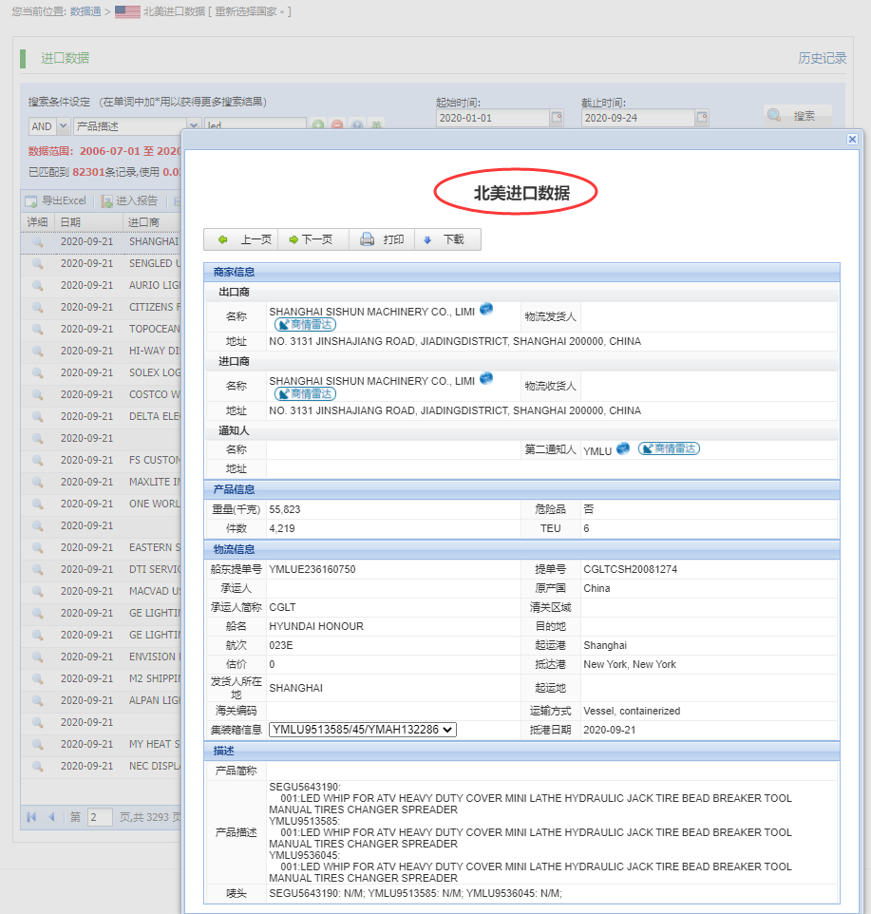
Task: View details of the SENGLED row
Action: [38, 263]
